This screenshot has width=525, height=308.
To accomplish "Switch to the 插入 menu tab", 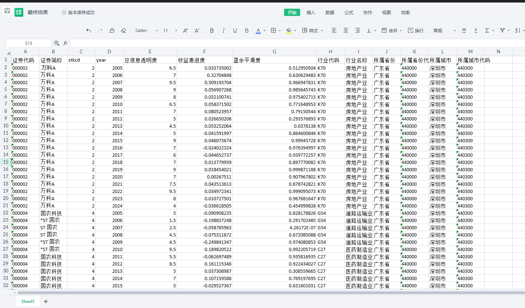I will tap(311, 12).
